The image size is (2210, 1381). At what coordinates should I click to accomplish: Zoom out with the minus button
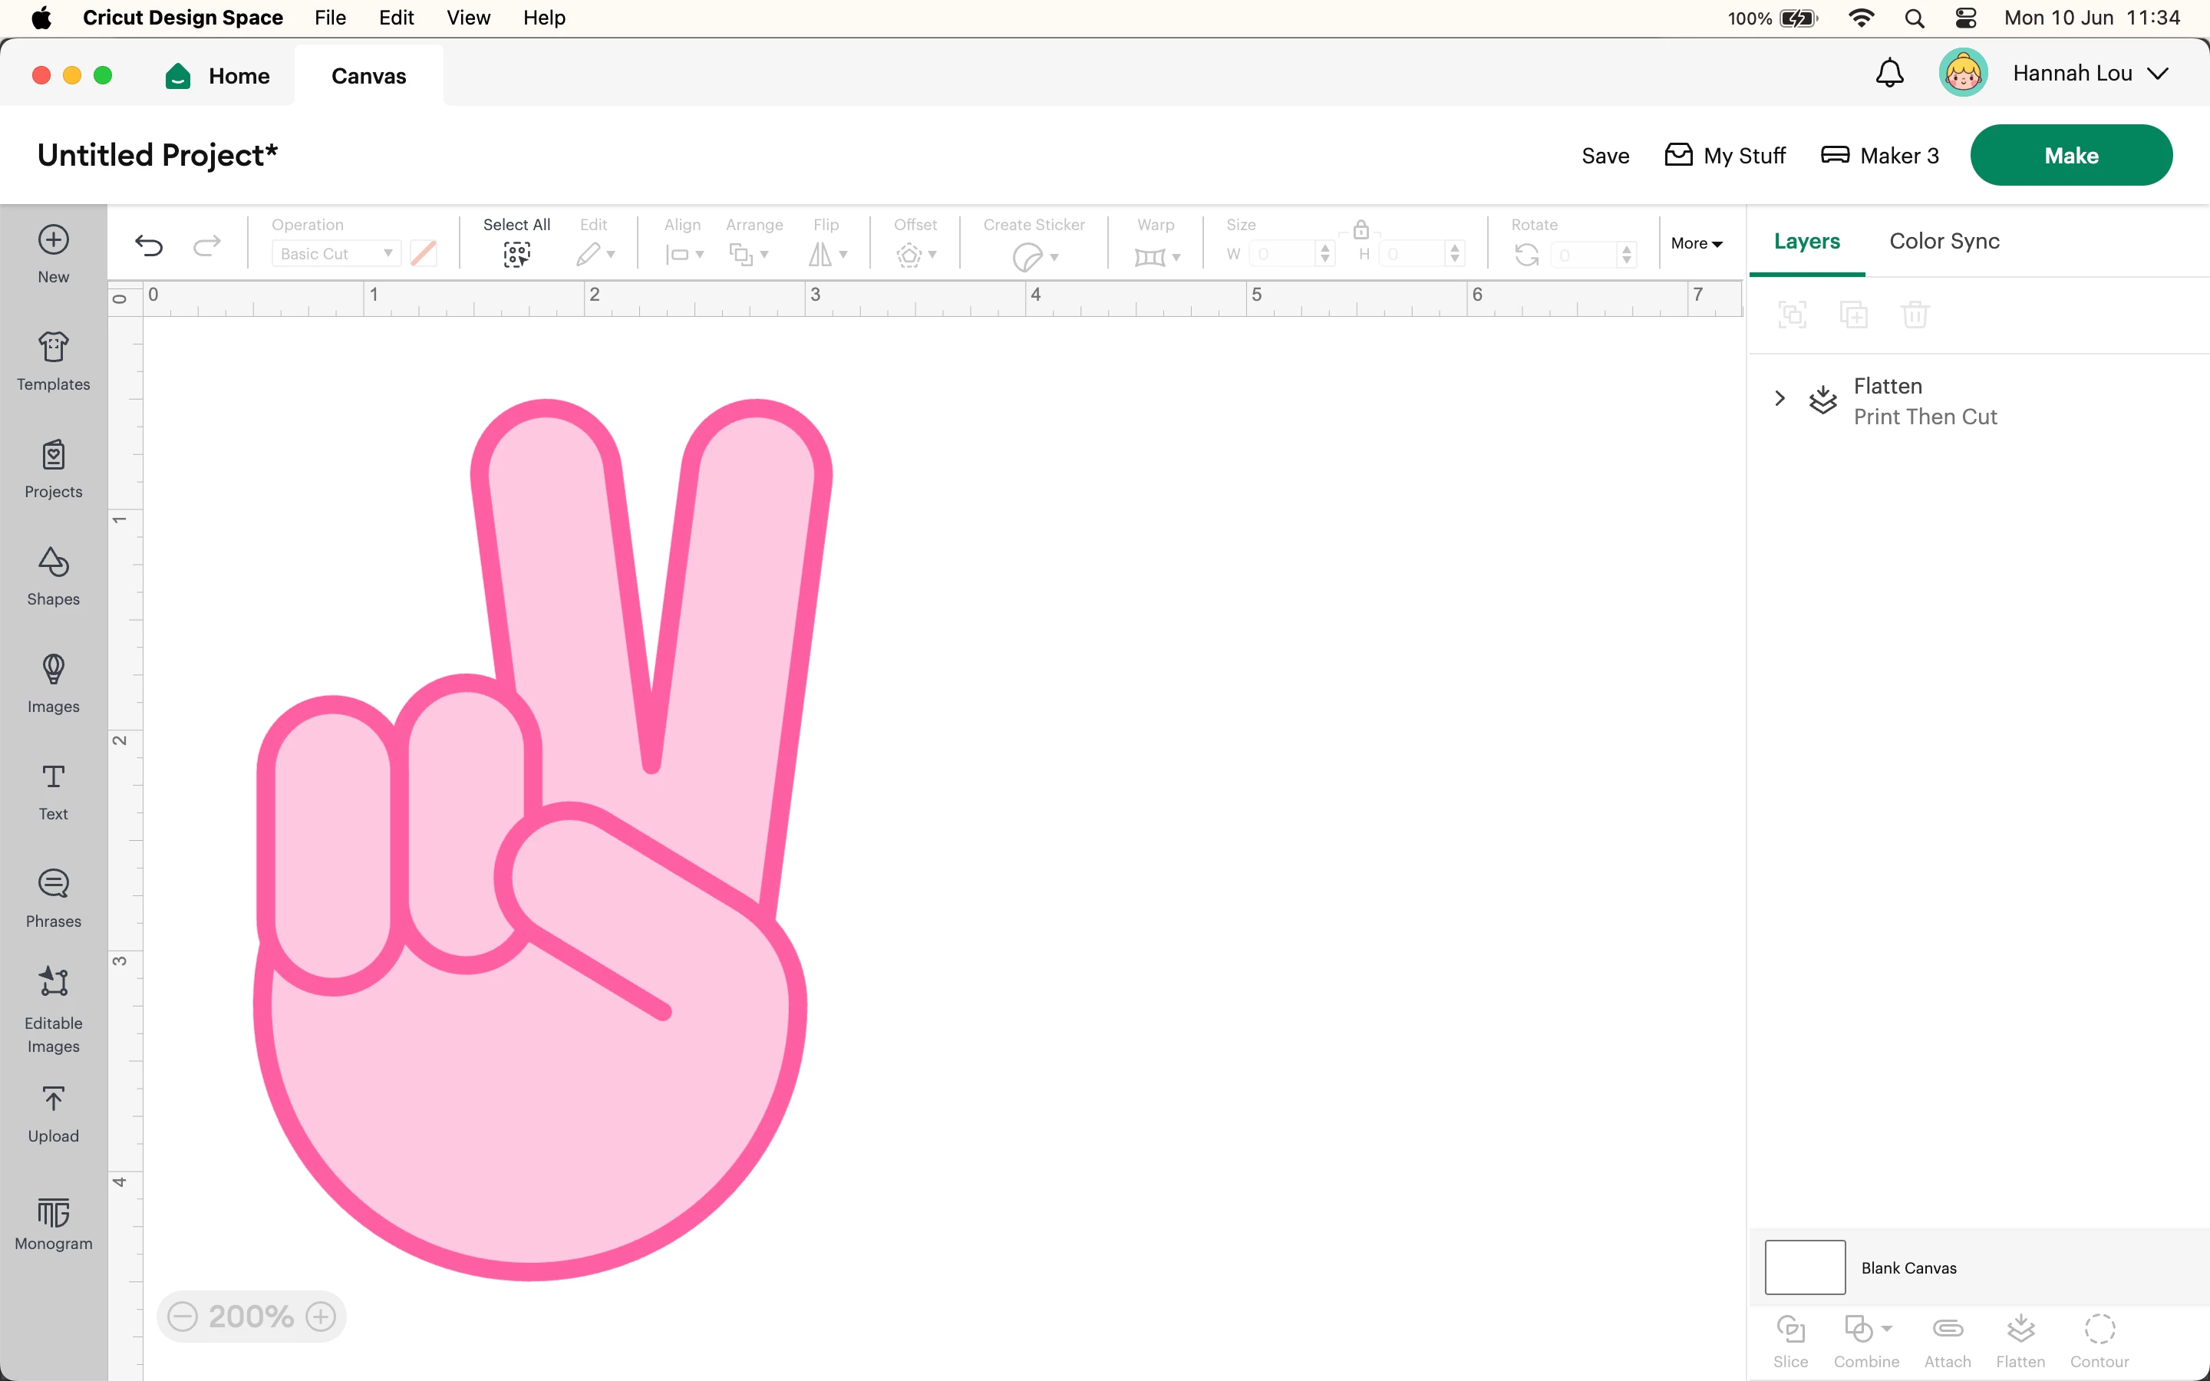point(183,1316)
